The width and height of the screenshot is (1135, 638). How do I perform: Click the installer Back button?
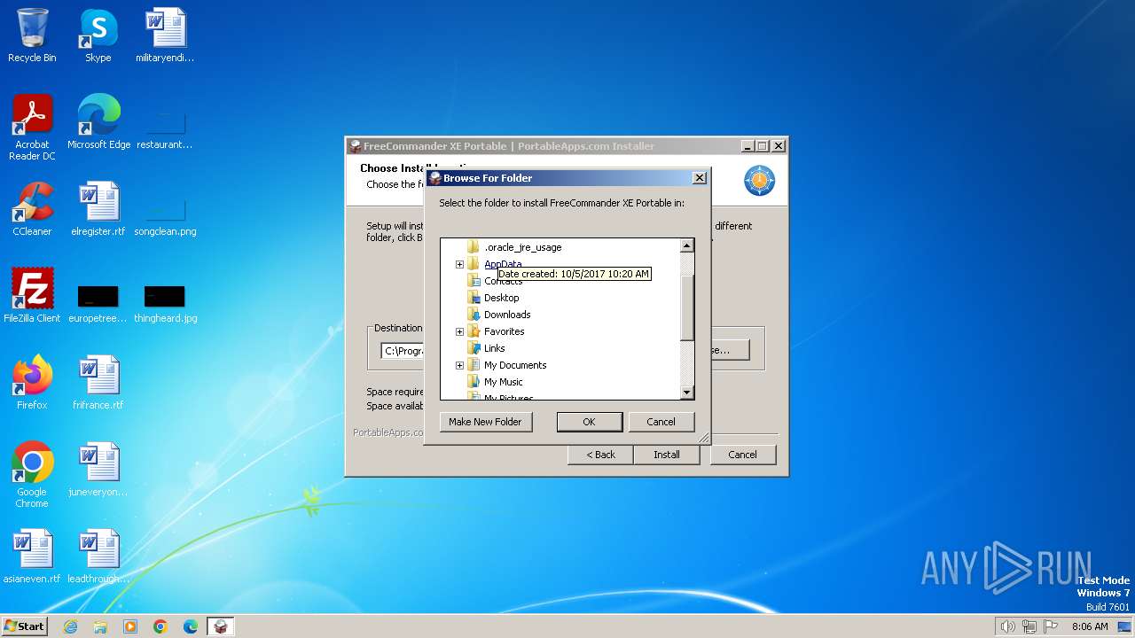point(600,455)
